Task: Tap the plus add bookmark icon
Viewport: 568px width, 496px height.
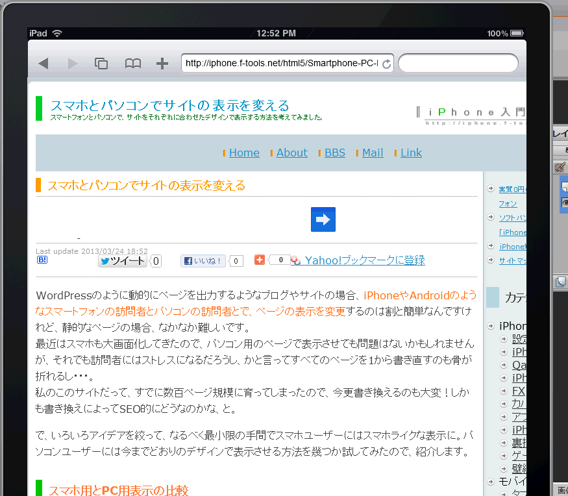Action: pyautogui.click(x=162, y=64)
